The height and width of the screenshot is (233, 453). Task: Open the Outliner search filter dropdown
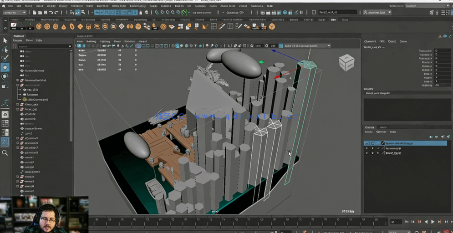tap(70, 46)
